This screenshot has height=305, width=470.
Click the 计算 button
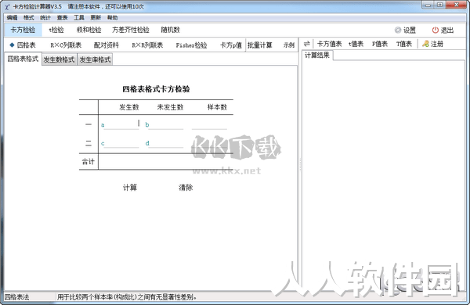pyautogui.click(x=130, y=188)
